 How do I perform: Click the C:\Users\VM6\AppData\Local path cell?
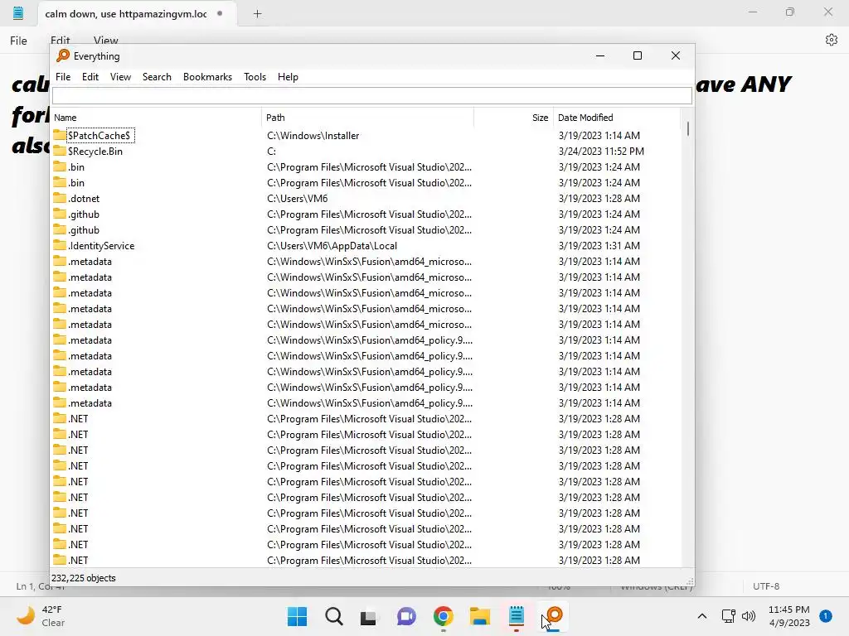332,245
